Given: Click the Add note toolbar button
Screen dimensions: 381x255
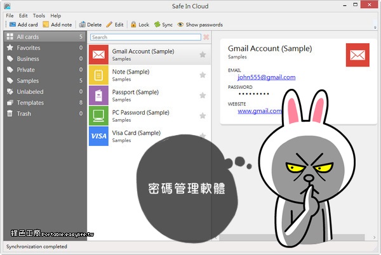Looking at the screenshot, I should (57, 25).
